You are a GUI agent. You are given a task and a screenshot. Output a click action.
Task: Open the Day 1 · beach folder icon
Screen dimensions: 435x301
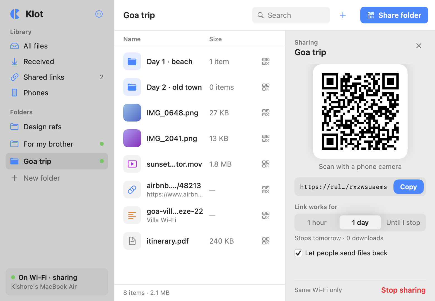132,62
